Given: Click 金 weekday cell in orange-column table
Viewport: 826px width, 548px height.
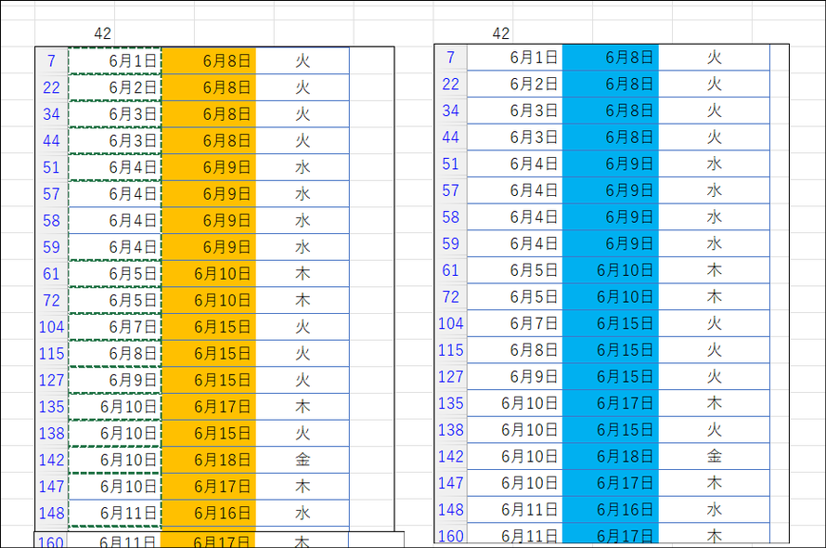Looking at the screenshot, I should (x=303, y=460).
